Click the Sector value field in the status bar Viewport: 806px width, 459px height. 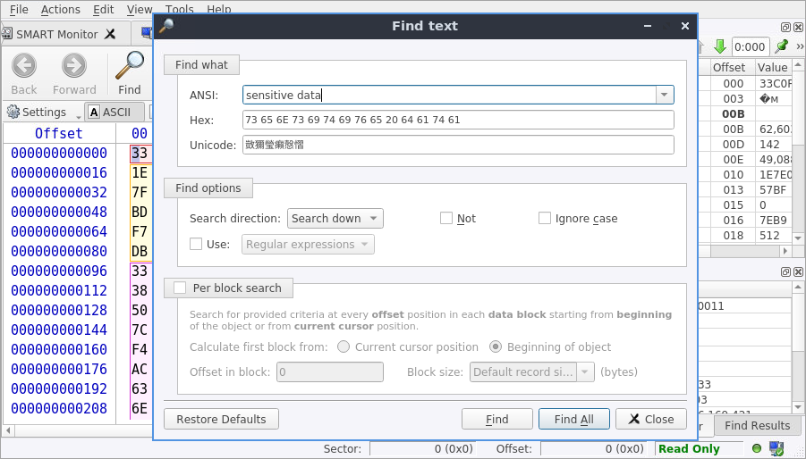[x=422, y=449]
